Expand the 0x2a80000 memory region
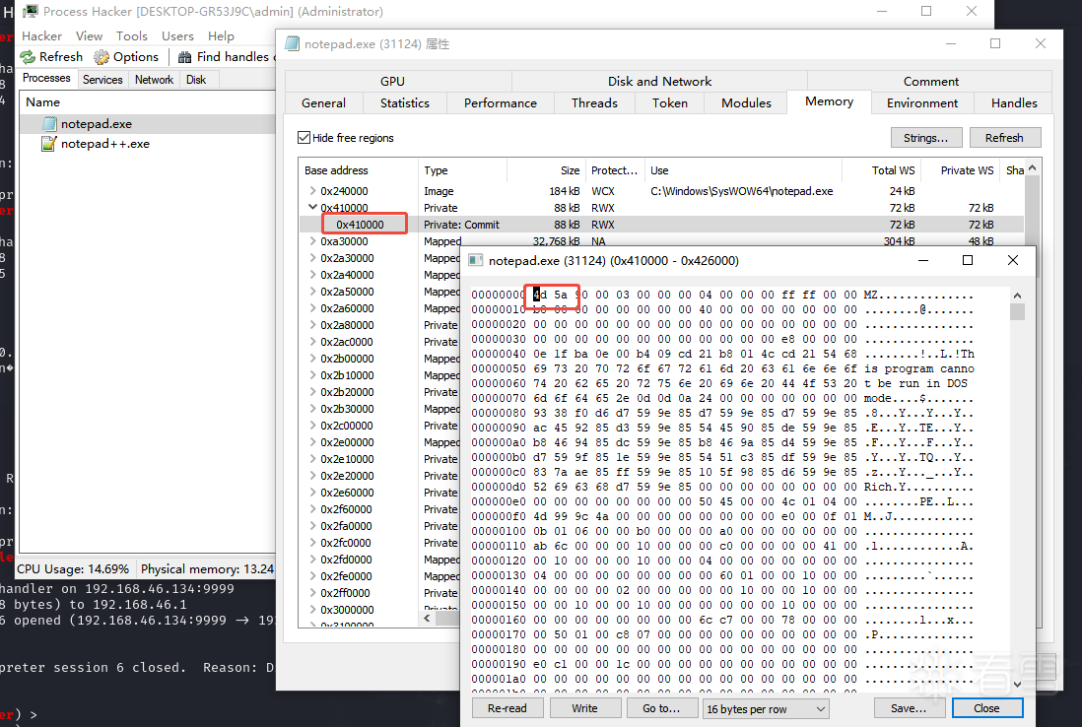This screenshot has width=1082, height=727. (x=312, y=324)
